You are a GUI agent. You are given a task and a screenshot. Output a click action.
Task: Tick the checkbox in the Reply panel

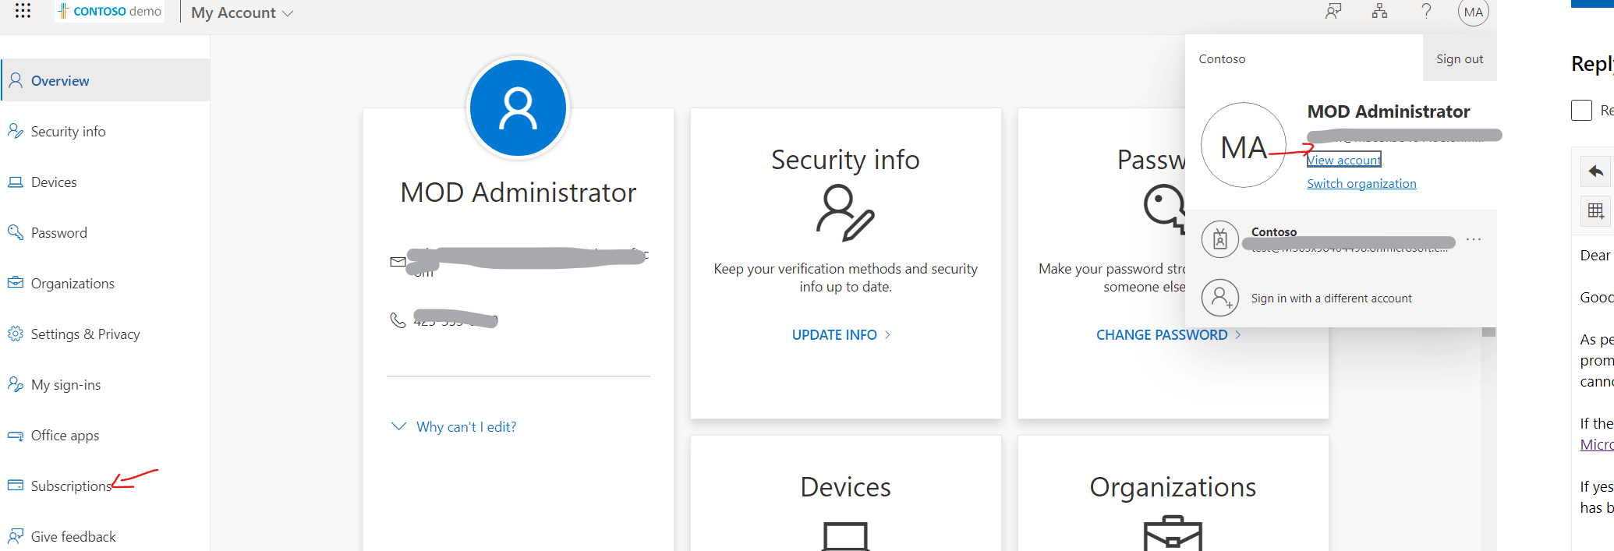point(1581,110)
